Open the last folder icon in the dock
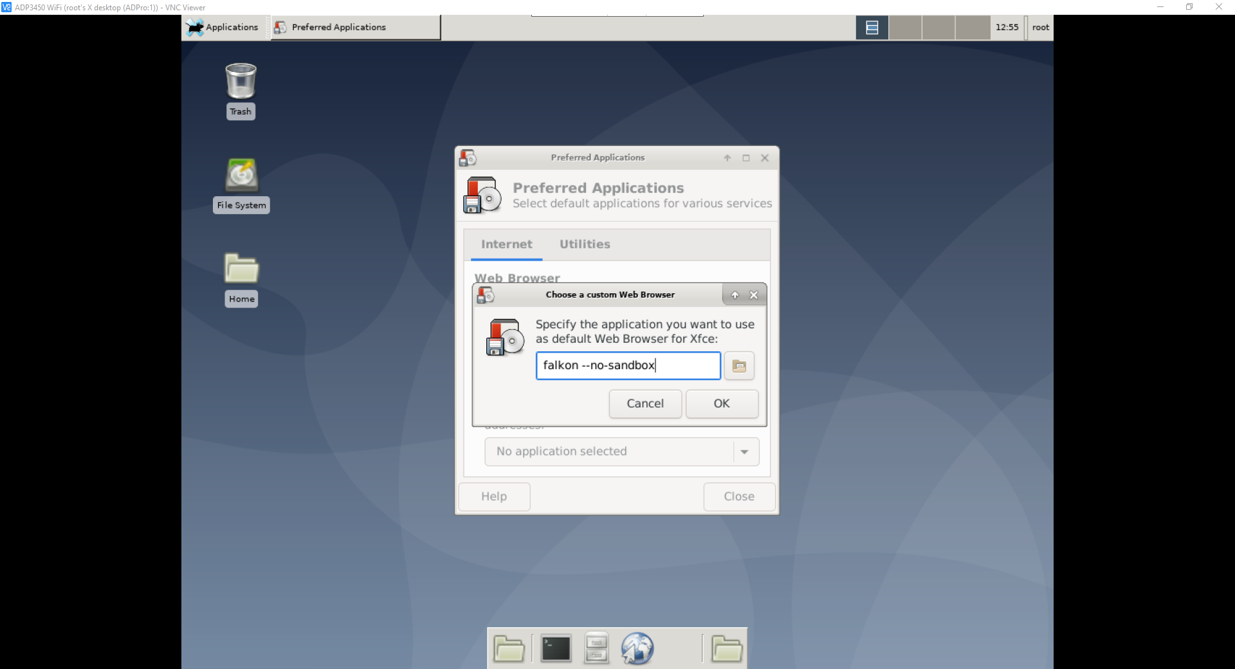1235x669 pixels. tap(727, 648)
